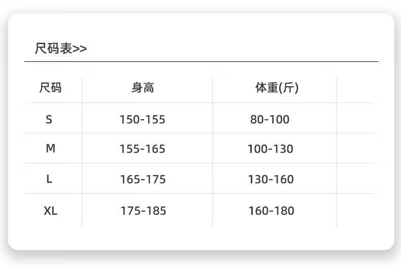The height and width of the screenshot is (278, 401).
Task: Select the 165-175 height cell
Action: click(x=143, y=180)
